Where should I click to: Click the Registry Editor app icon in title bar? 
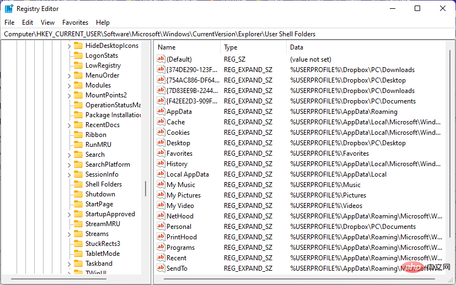click(x=9, y=8)
